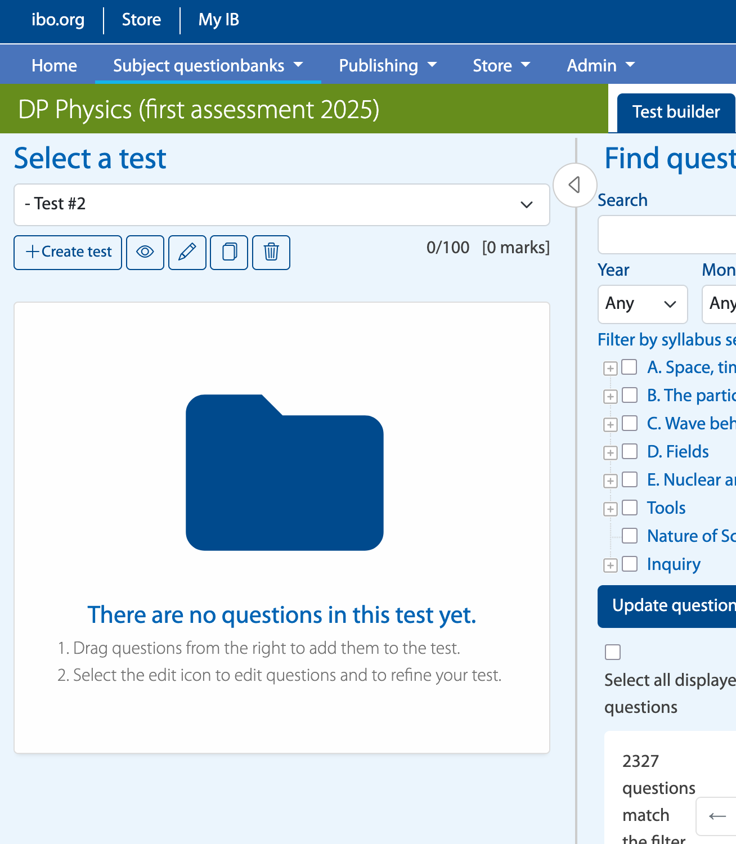The image size is (736, 844).
Task: Click the large blue folder icon
Action: click(285, 472)
